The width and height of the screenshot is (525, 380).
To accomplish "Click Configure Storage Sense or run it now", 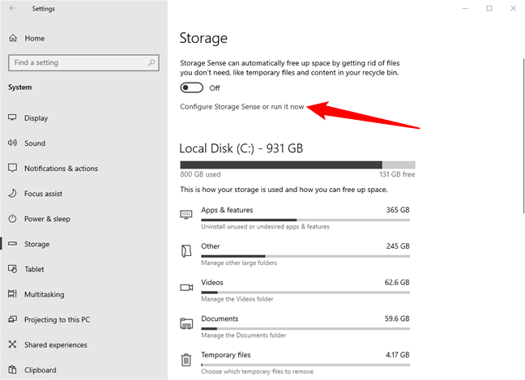I will pos(242,107).
